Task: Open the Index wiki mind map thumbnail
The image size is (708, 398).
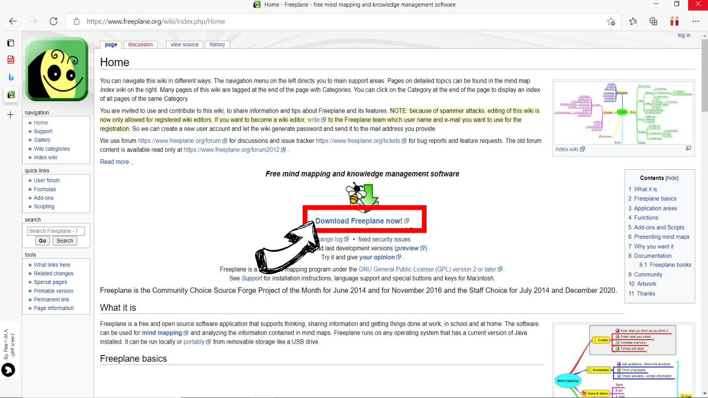Action: (x=623, y=113)
